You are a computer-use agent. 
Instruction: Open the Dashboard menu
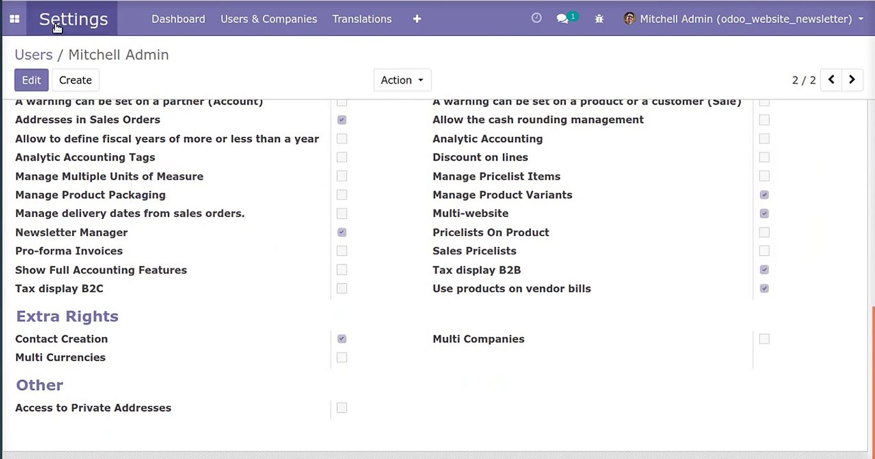[178, 19]
